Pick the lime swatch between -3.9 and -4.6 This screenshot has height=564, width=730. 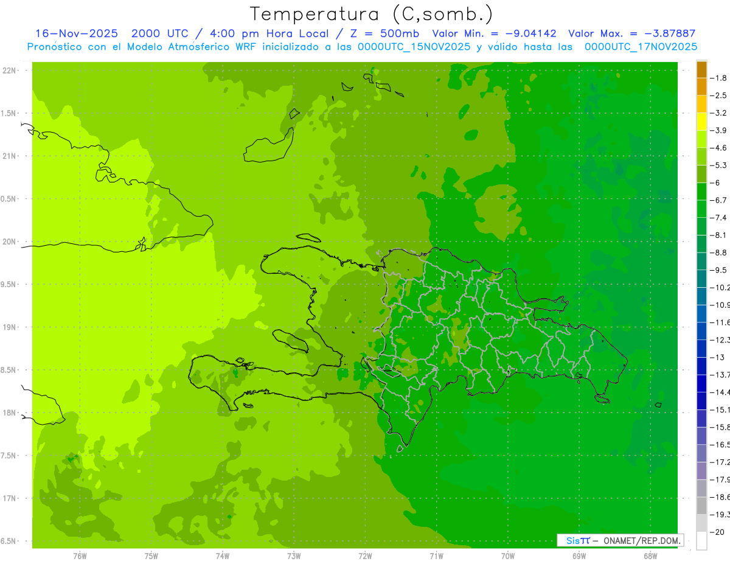click(x=701, y=139)
